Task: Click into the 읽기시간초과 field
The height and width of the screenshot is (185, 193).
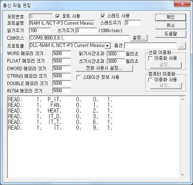Action: click(116, 54)
